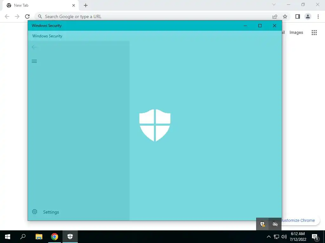
Task: Go forward in Chrome browser
Action: click(x=17, y=16)
